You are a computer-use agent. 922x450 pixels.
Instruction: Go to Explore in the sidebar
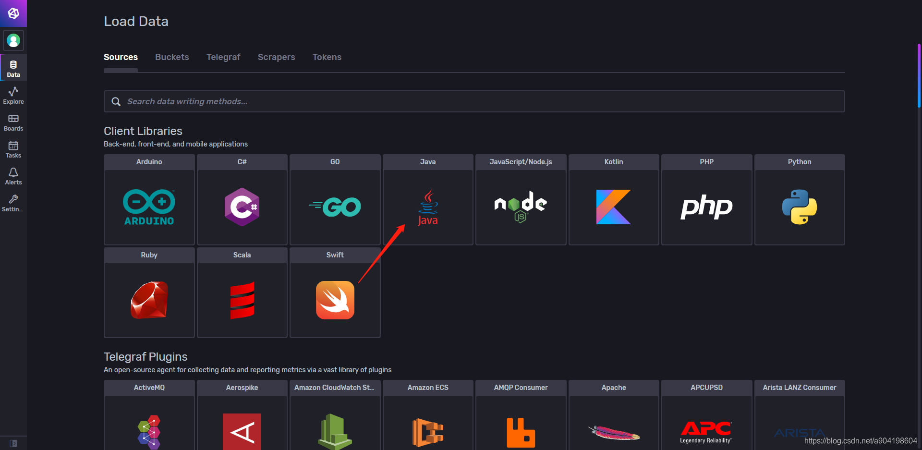[x=13, y=96]
